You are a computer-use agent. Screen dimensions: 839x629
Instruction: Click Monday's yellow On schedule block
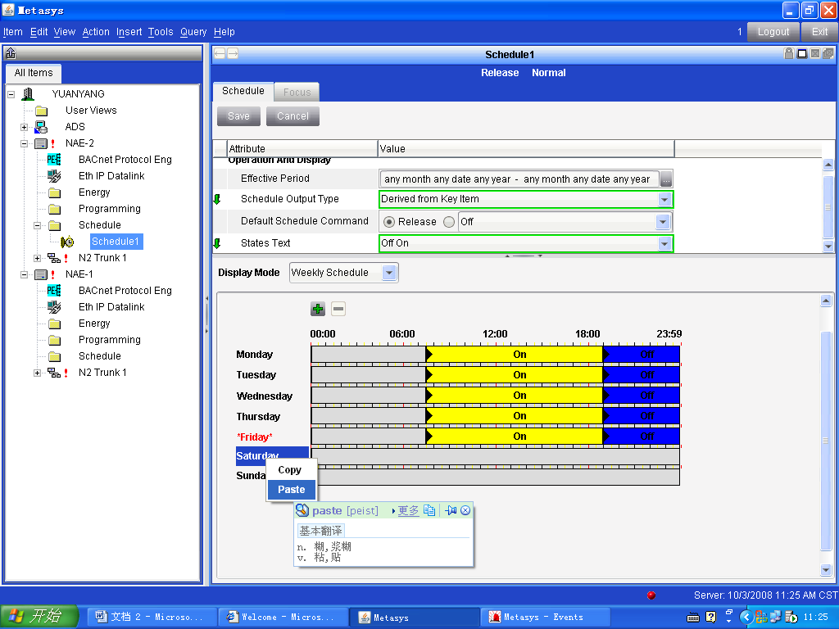tap(515, 355)
